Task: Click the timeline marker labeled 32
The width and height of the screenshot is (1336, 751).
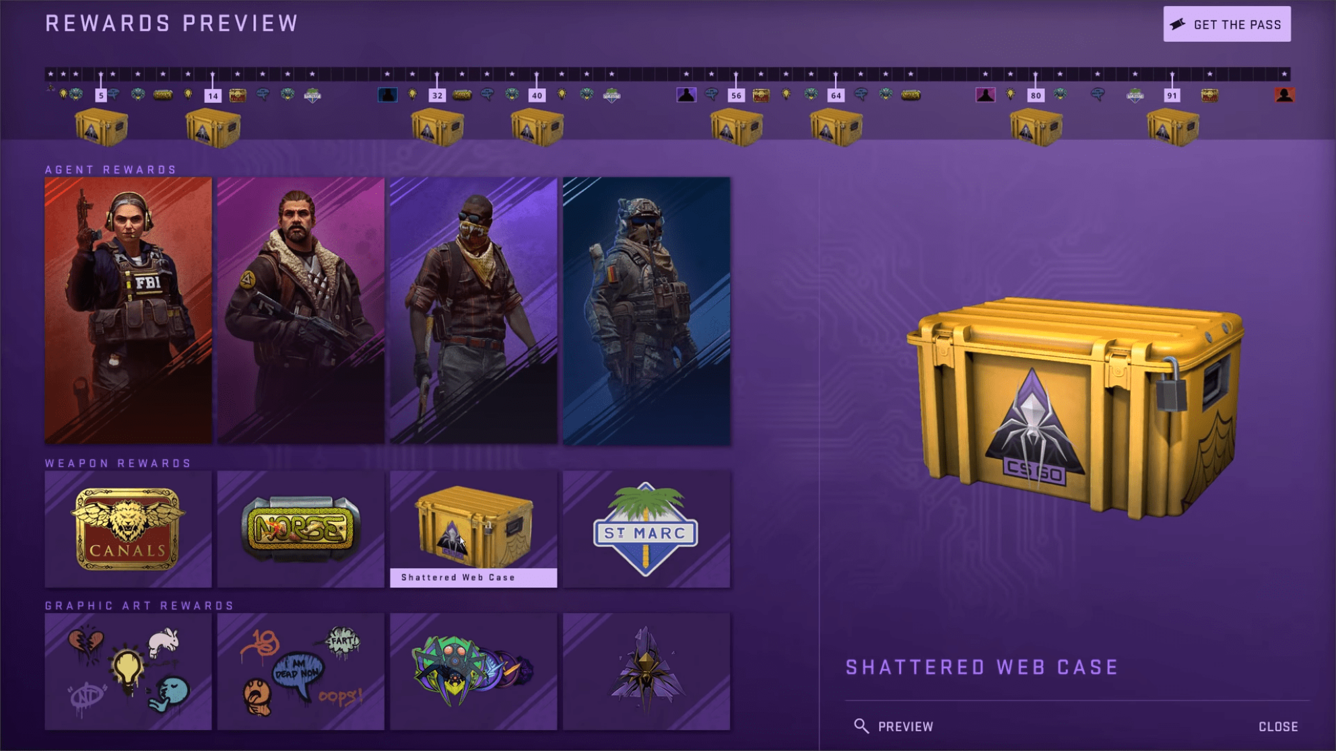Action: click(x=437, y=96)
